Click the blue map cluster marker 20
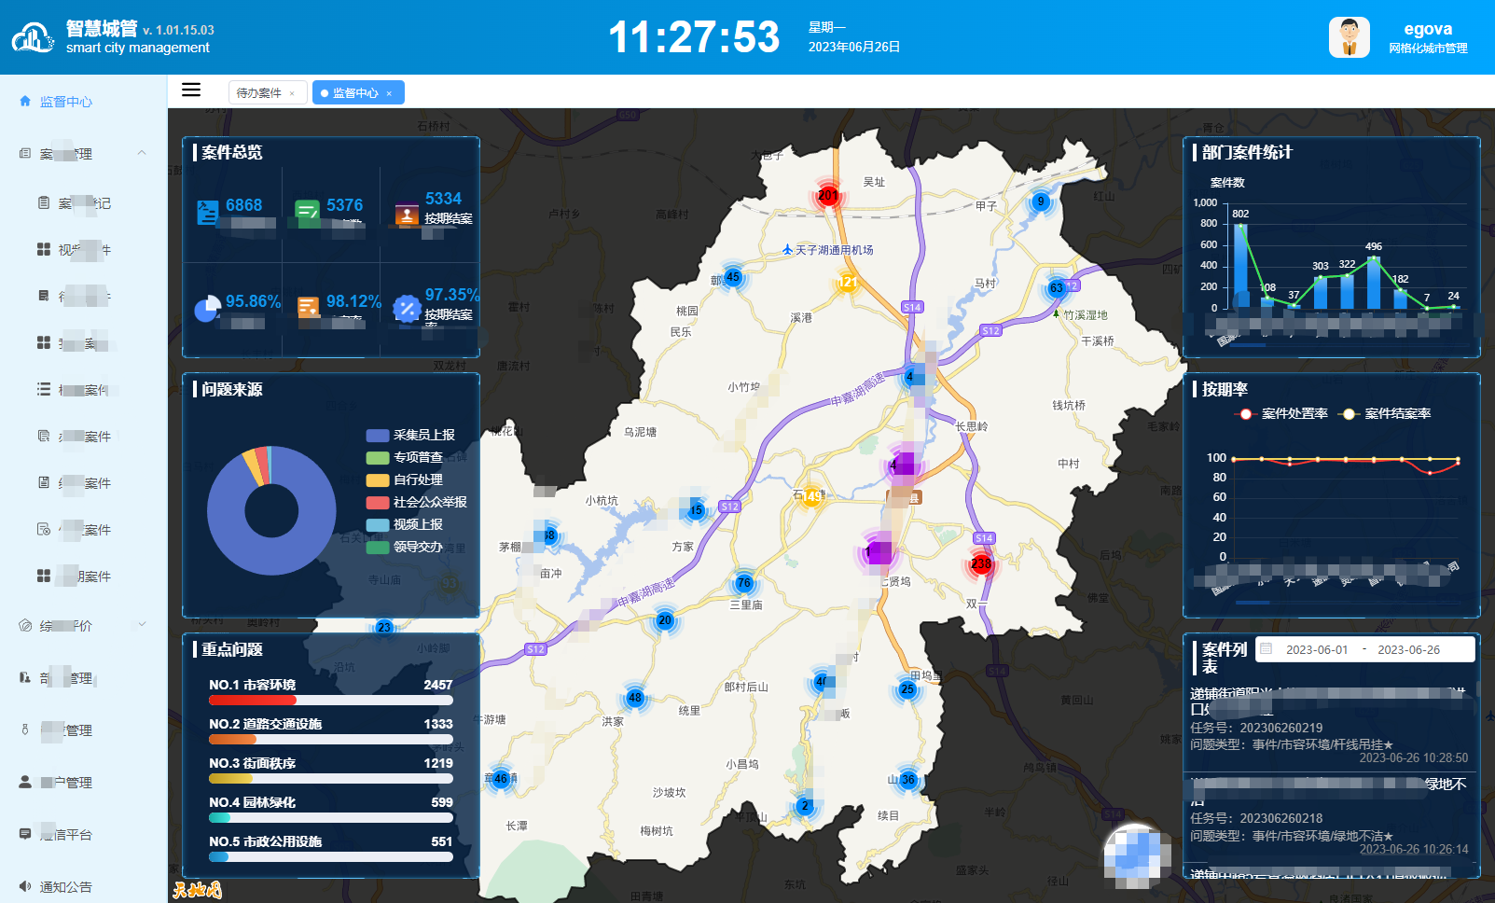The image size is (1495, 903). coord(665,620)
